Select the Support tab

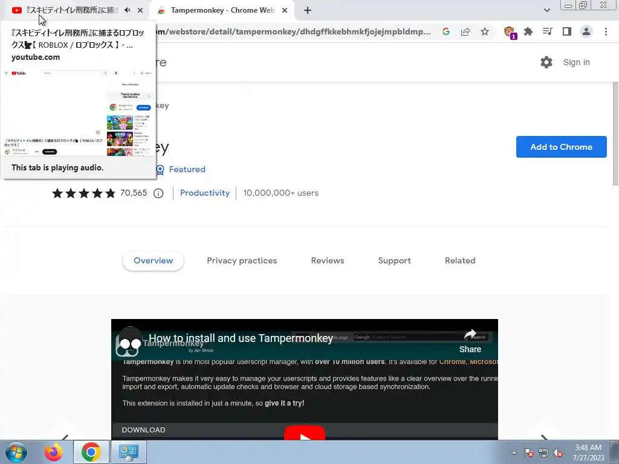click(x=394, y=261)
